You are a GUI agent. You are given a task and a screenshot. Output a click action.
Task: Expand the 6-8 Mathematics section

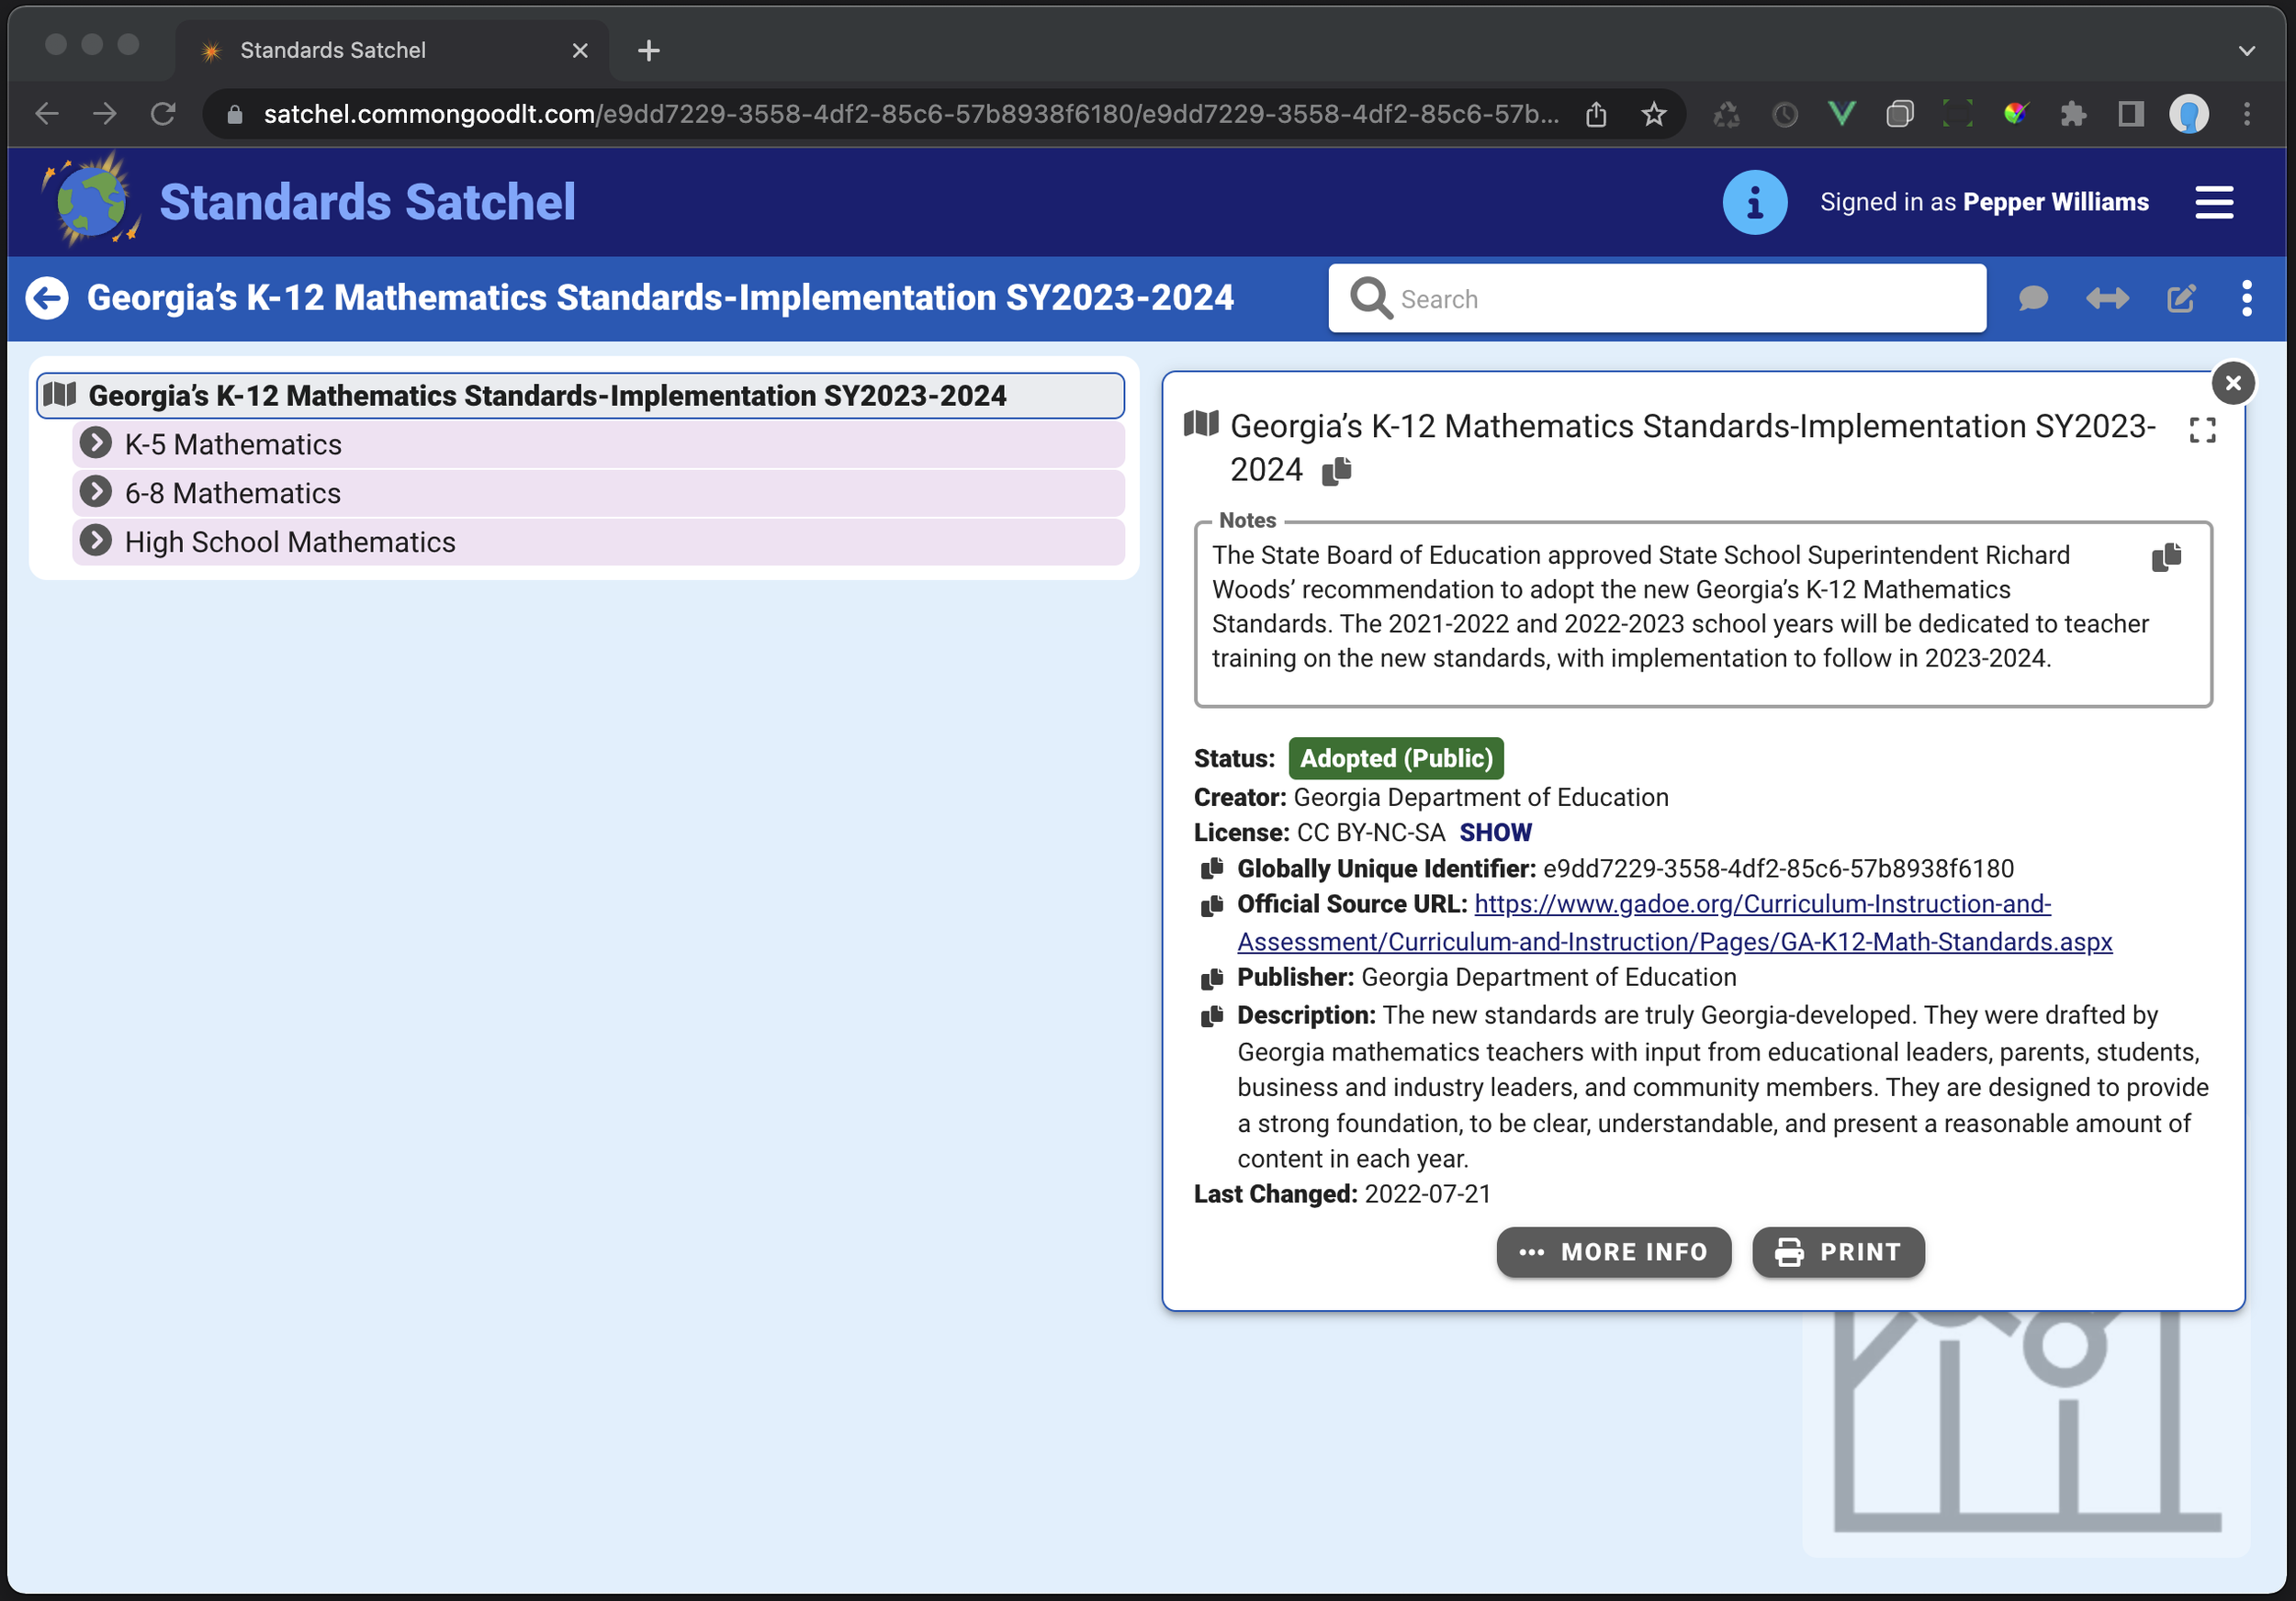click(x=96, y=492)
